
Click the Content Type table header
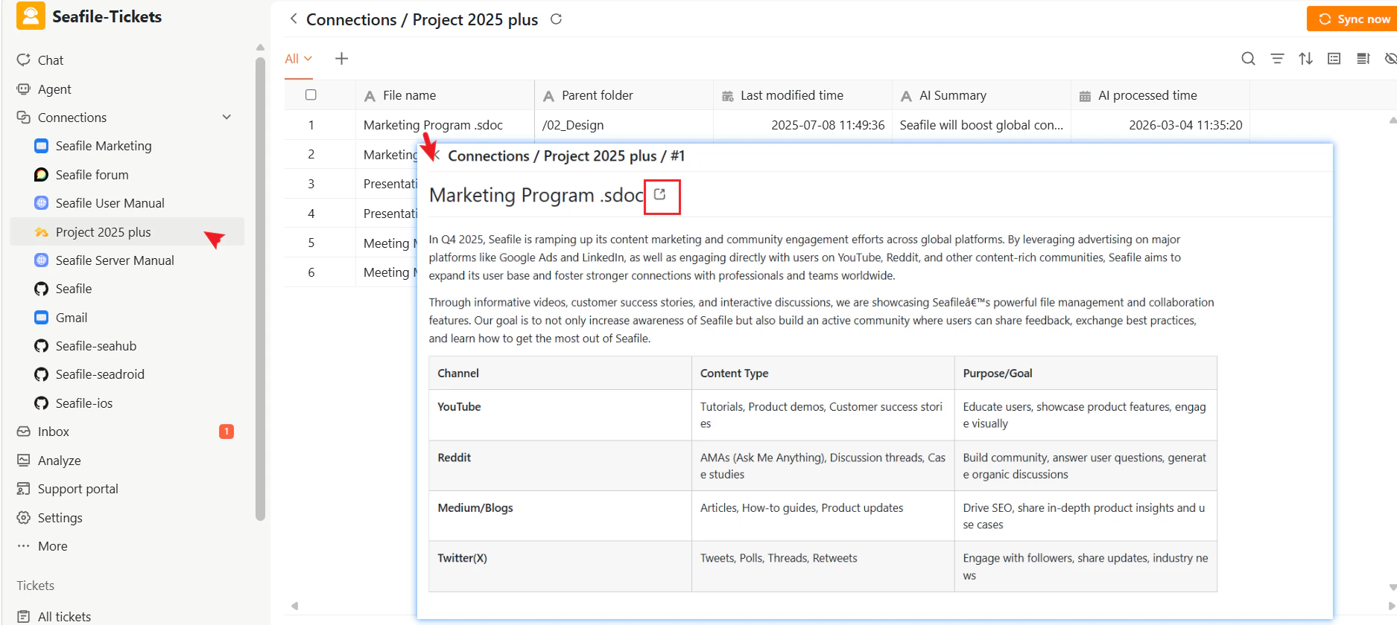tap(823, 374)
